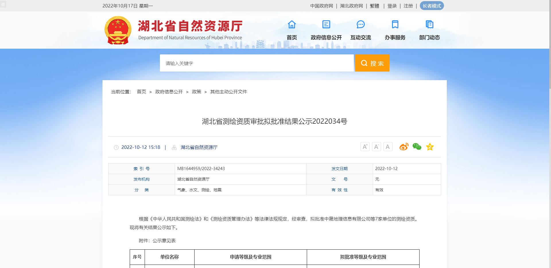Add article to favorites with star icon
The image size is (551, 268).
tap(430, 147)
